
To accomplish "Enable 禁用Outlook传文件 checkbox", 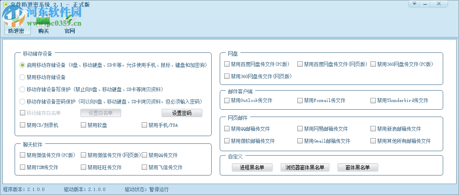I will tap(227, 100).
